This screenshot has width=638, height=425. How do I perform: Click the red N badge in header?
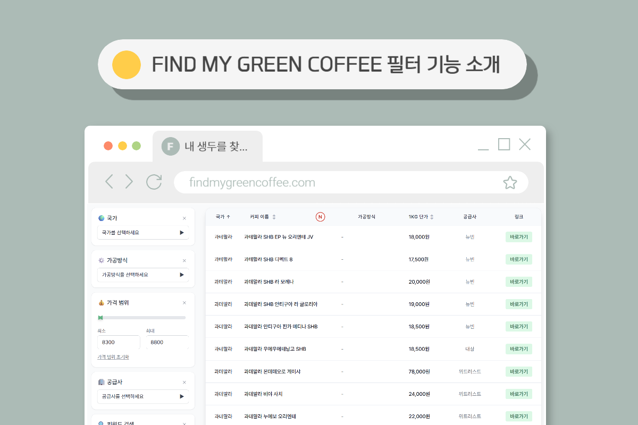click(320, 217)
